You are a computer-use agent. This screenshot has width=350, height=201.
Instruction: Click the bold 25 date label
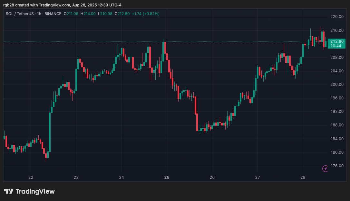(x=167, y=178)
